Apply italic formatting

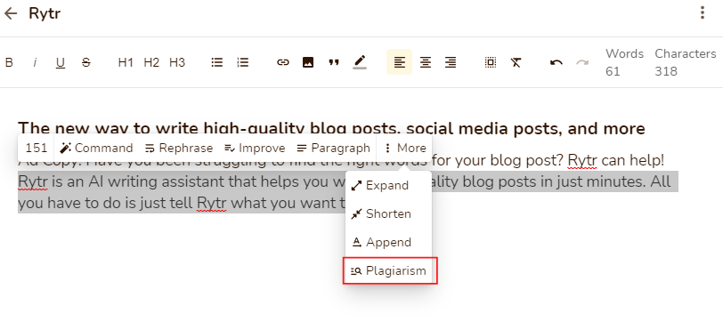35,62
